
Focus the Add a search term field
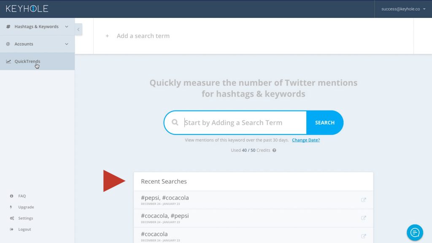coord(253,36)
